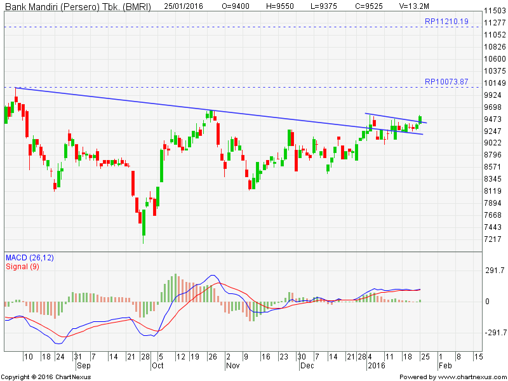Click the -291.7 MACD axis label
508x381 pixels.
(x=495, y=333)
